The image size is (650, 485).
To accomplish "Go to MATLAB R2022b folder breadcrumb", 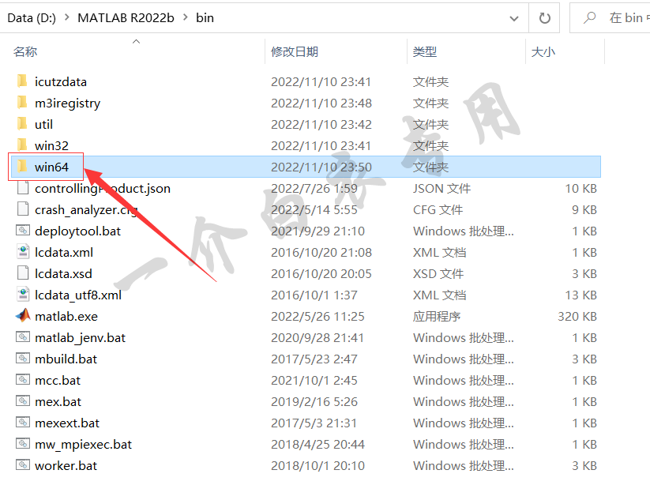I will tap(126, 18).
